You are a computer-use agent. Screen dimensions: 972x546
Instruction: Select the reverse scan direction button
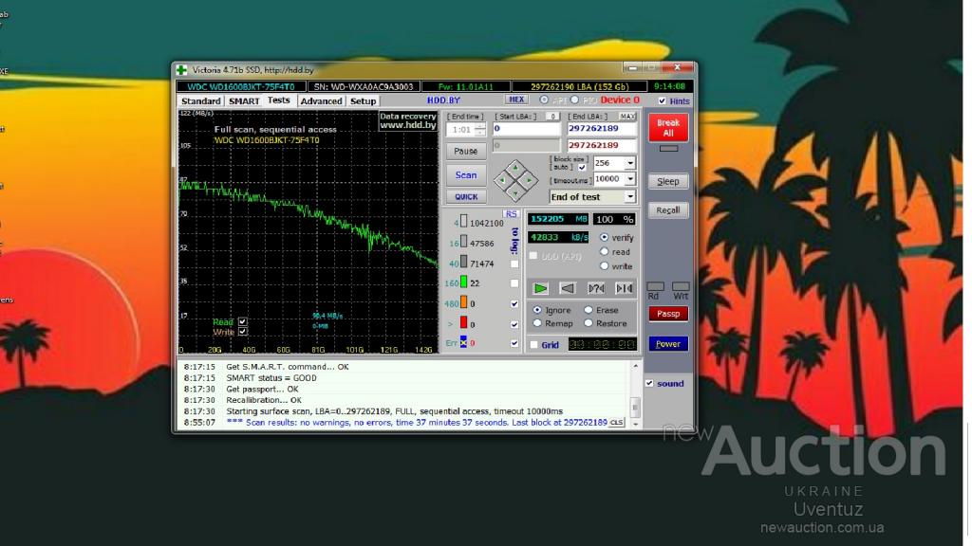[x=568, y=288]
